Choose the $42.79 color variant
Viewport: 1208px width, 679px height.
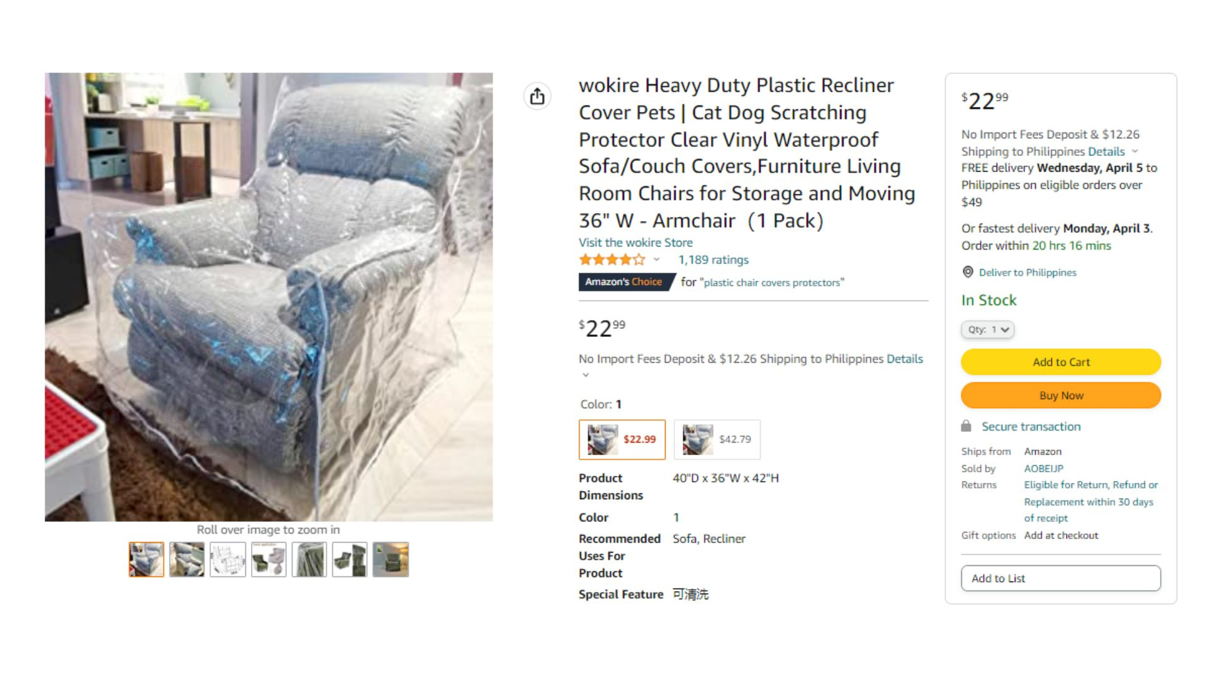point(717,439)
